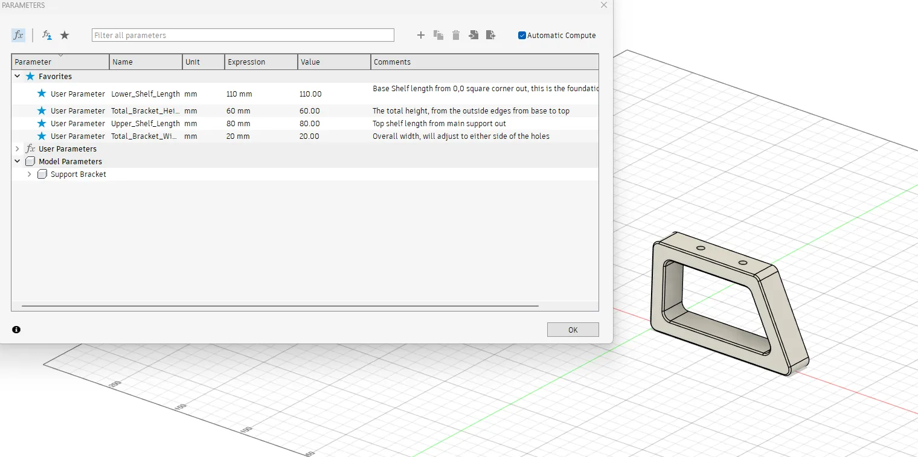Click the Expression column header
918x457 pixels.
pos(262,62)
